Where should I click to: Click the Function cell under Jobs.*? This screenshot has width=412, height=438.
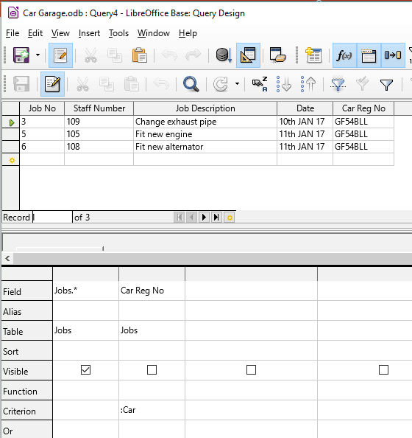(85, 390)
